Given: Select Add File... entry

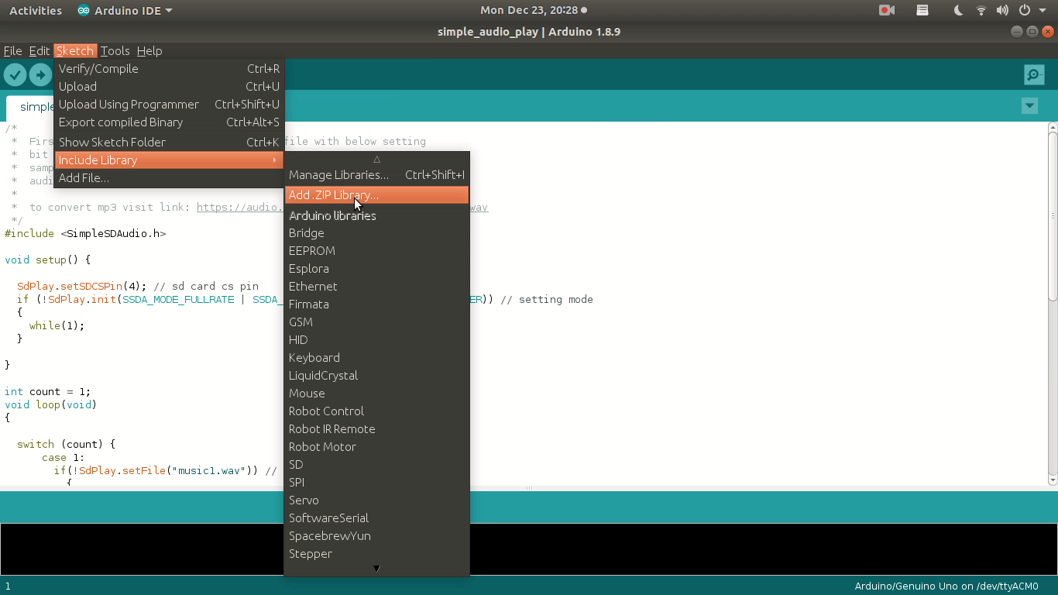Looking at the screenshot, I should pos(169,178).
